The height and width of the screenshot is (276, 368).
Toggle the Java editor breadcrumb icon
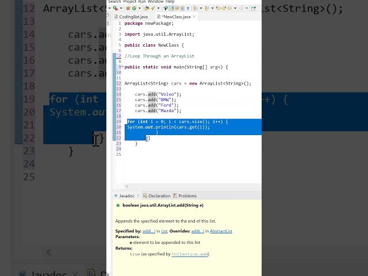tap(166, 8)
